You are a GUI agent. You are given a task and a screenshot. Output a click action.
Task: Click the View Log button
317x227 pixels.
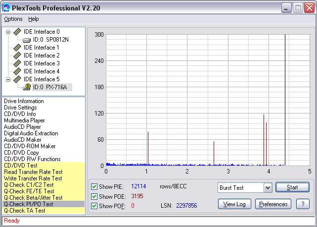[x=234, y=204]
